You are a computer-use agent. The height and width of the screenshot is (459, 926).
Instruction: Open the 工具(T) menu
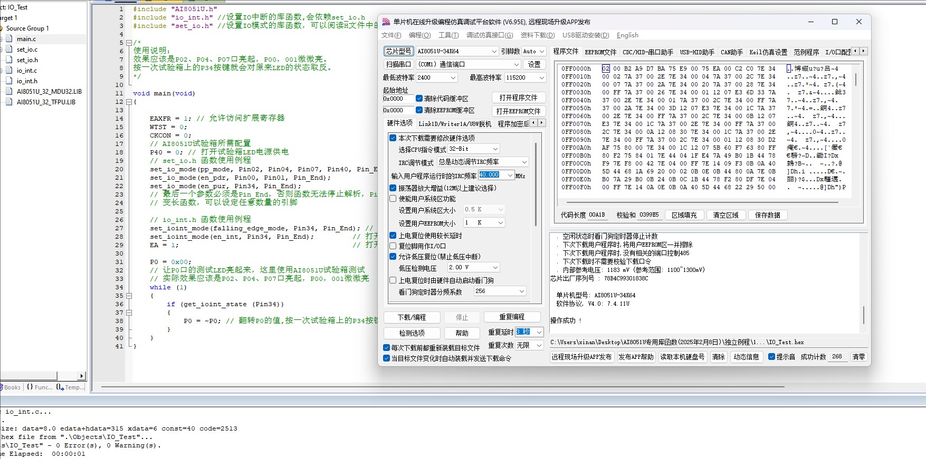[448, 35]
